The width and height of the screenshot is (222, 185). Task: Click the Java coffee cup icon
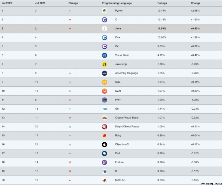click(105, 29)
